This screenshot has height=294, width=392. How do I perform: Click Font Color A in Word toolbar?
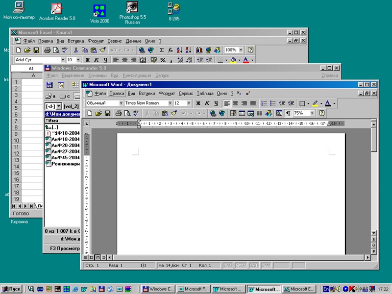pos(328,103)
